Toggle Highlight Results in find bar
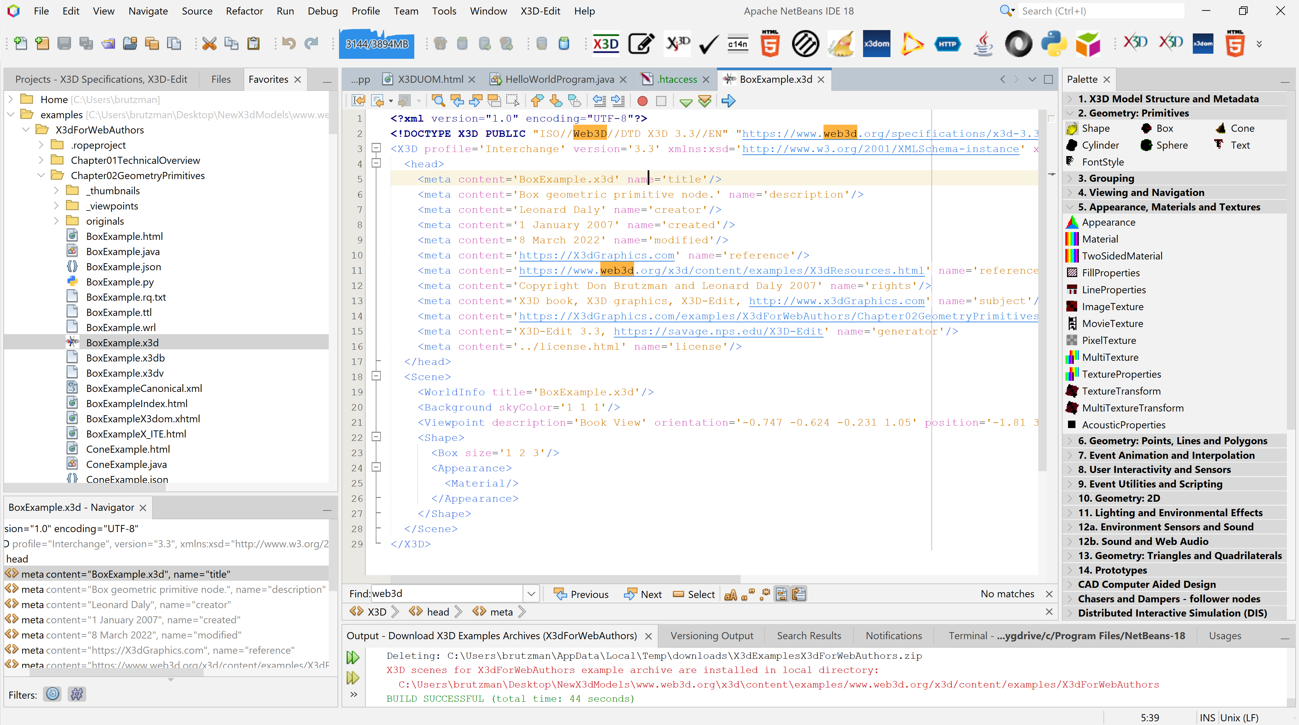The image size is (1299, 725). click(x=781, y=595)
